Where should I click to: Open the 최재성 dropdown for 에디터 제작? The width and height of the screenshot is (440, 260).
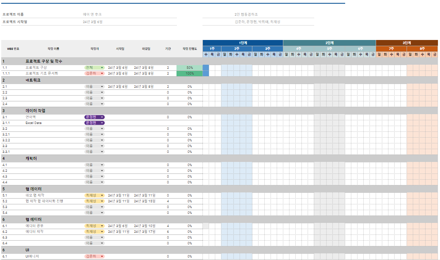click(x=94, y=232)
